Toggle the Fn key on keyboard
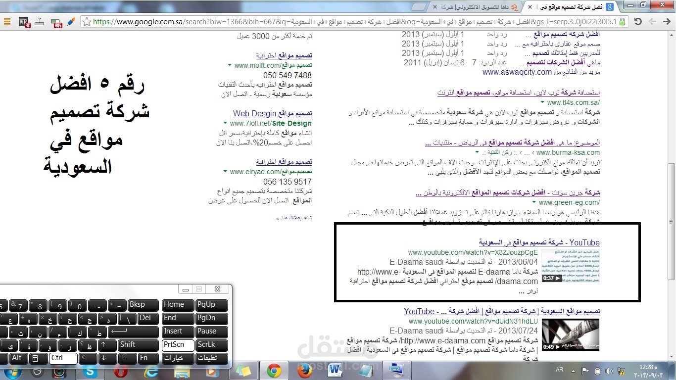 (x=148, y=358)
